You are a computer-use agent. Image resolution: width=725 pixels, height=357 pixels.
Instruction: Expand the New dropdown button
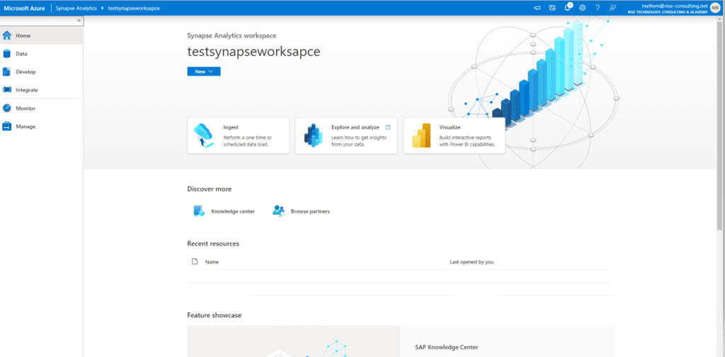pyautogui.click(x=204, y=71)
